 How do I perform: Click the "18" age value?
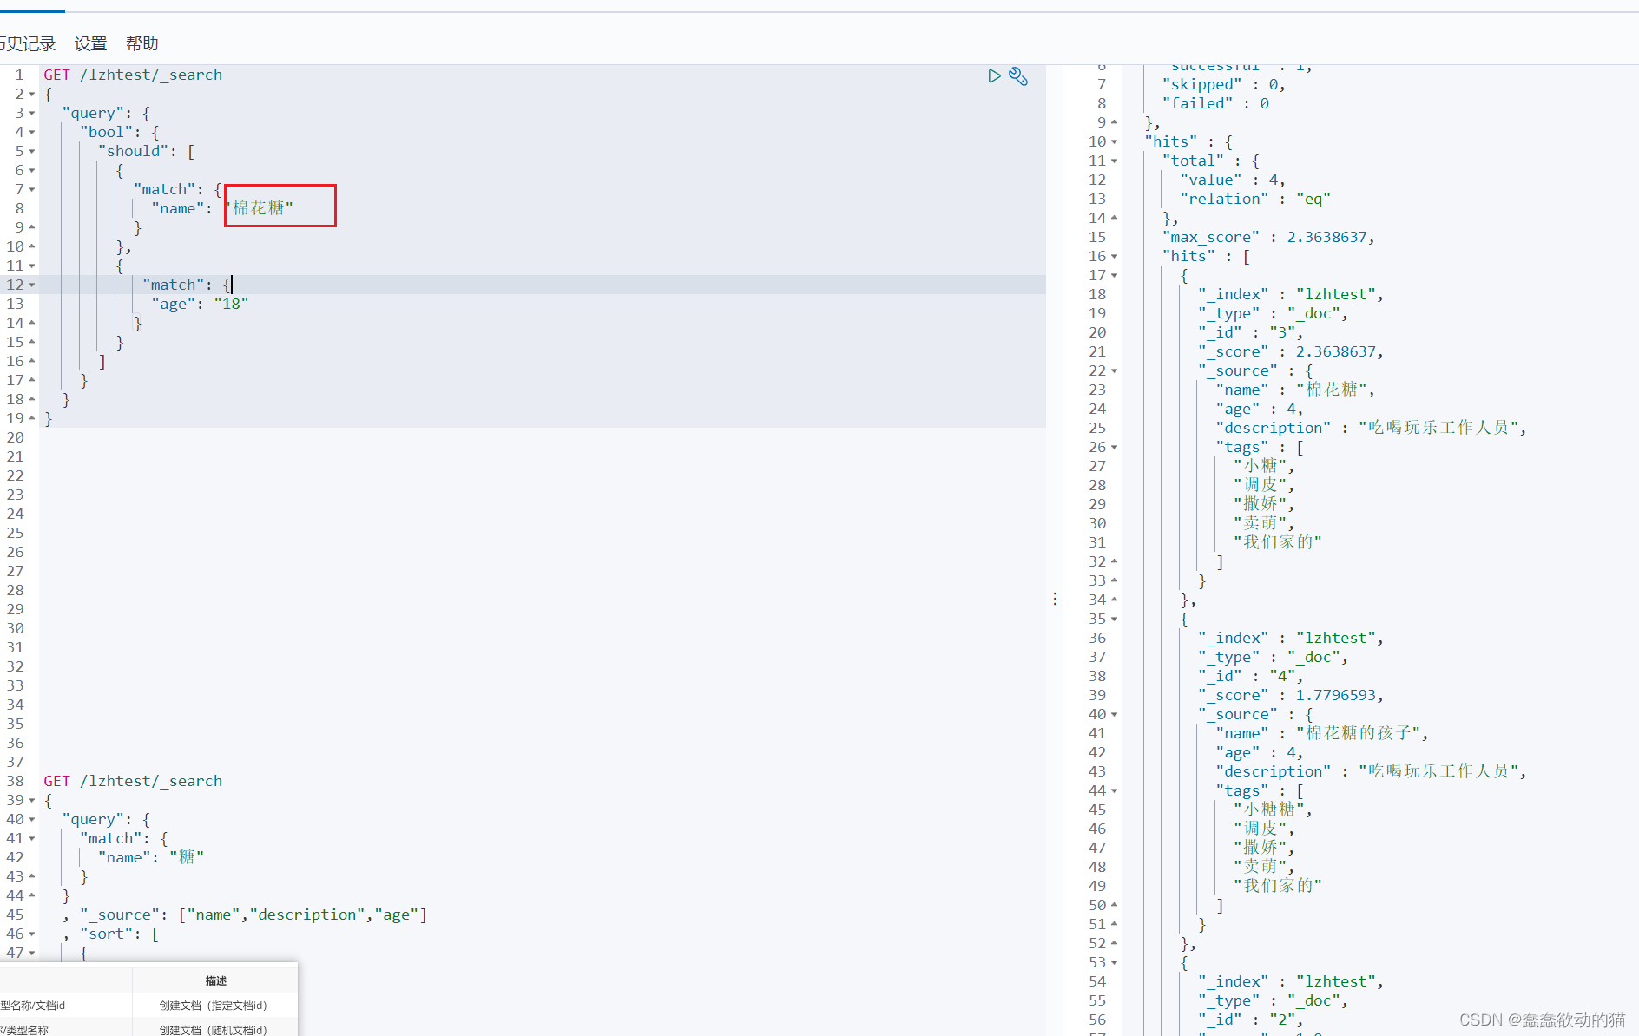[231, 304]
